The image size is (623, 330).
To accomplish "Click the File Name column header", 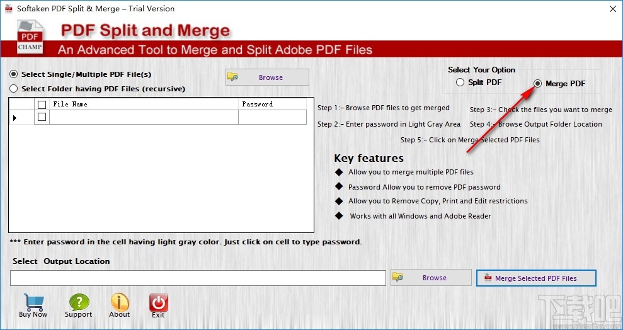I will point(144,104).
